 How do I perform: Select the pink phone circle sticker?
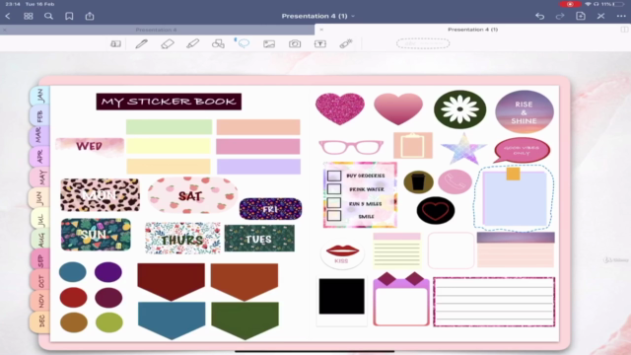coord(456,181)
